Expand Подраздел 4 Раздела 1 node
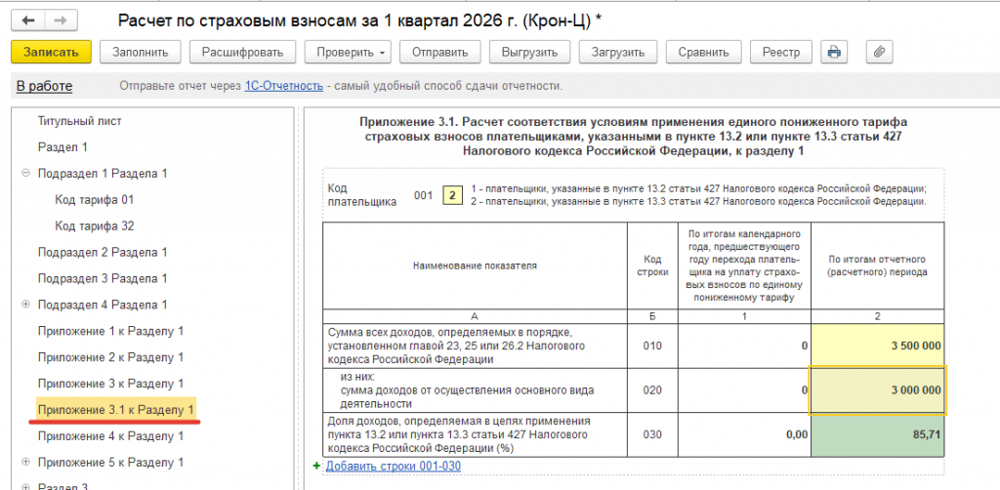 tap(26, 305)
